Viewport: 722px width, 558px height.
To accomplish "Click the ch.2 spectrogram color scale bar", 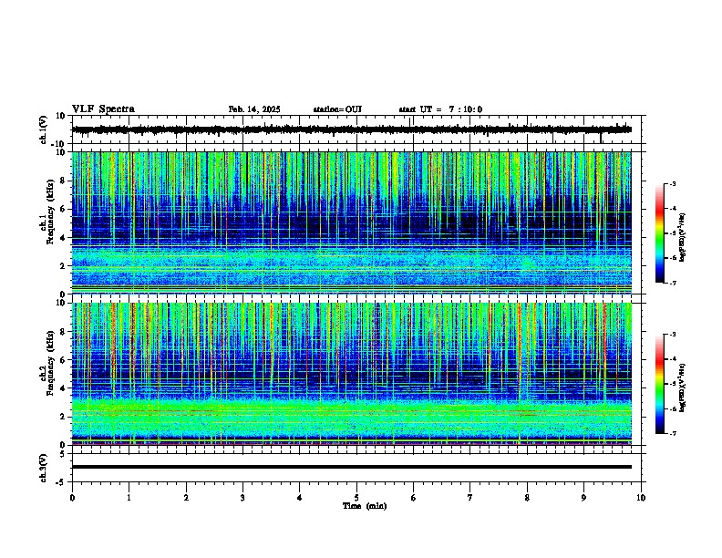I will tap(660, 384).
